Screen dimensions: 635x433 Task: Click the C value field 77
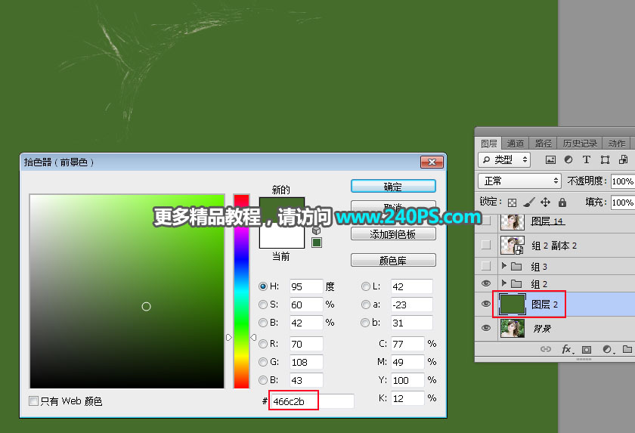(x=407, y=344)
